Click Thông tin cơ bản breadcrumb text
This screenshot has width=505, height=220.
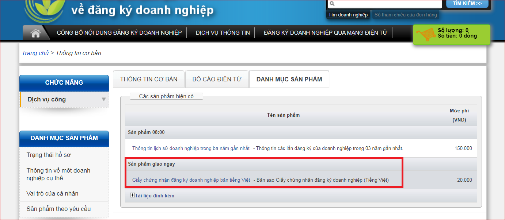tap(79, 53)
